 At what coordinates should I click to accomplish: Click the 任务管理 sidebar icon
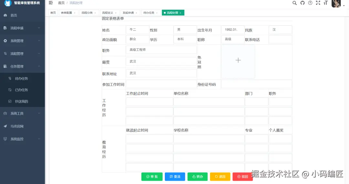click(x=5, y=66)
